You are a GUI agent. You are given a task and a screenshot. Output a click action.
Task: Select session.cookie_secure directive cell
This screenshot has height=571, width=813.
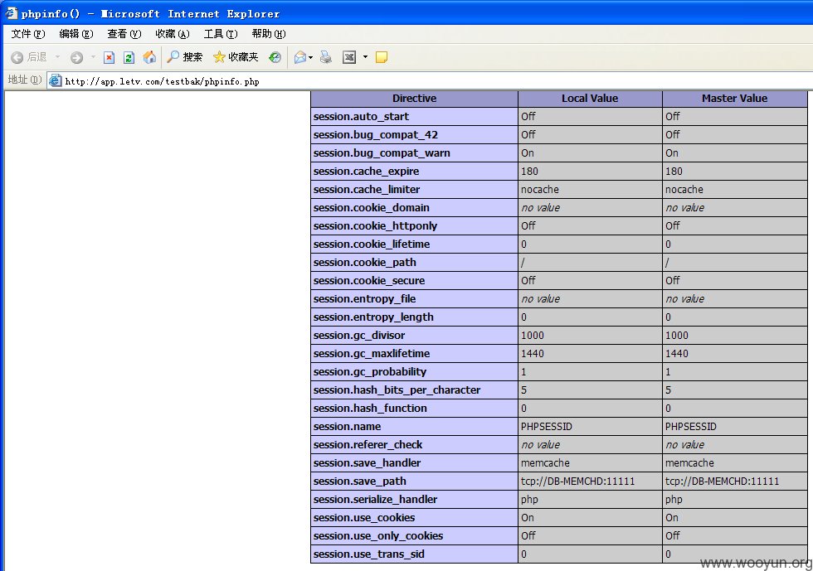(414, 280)
